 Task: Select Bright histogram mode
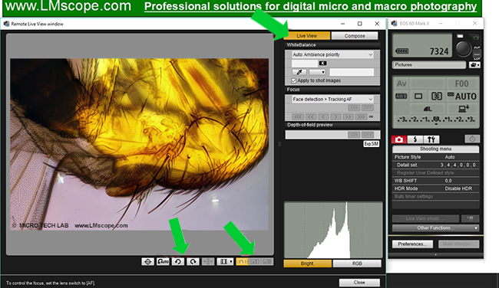point(307,263)
